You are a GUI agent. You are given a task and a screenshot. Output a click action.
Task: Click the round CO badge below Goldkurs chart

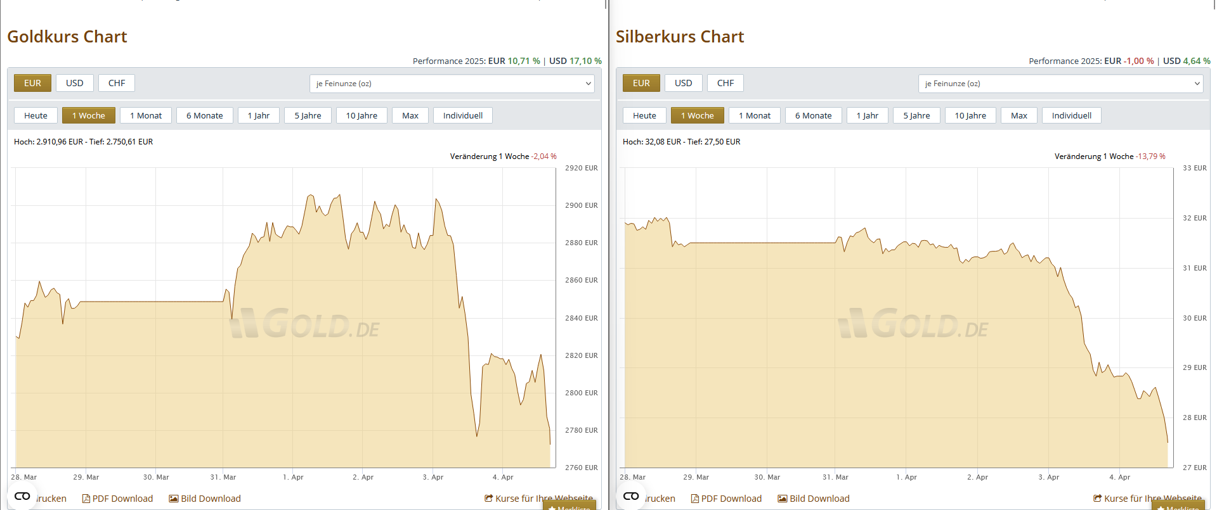[22, 496]
